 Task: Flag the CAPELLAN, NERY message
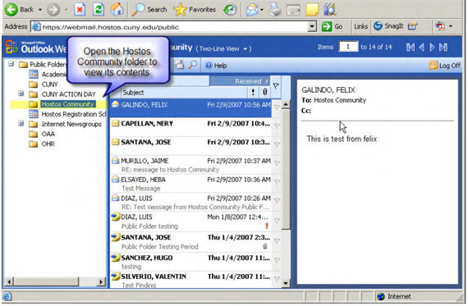point(277,126)
